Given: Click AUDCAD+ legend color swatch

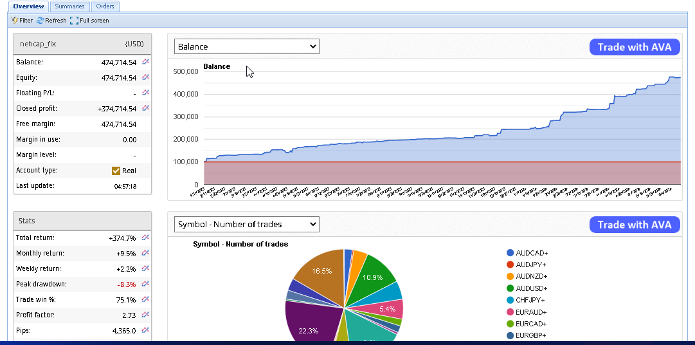Looking at the screenshot, I should [x=510, y=253].
